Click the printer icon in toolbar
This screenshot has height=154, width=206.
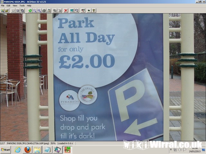[49, 11]
